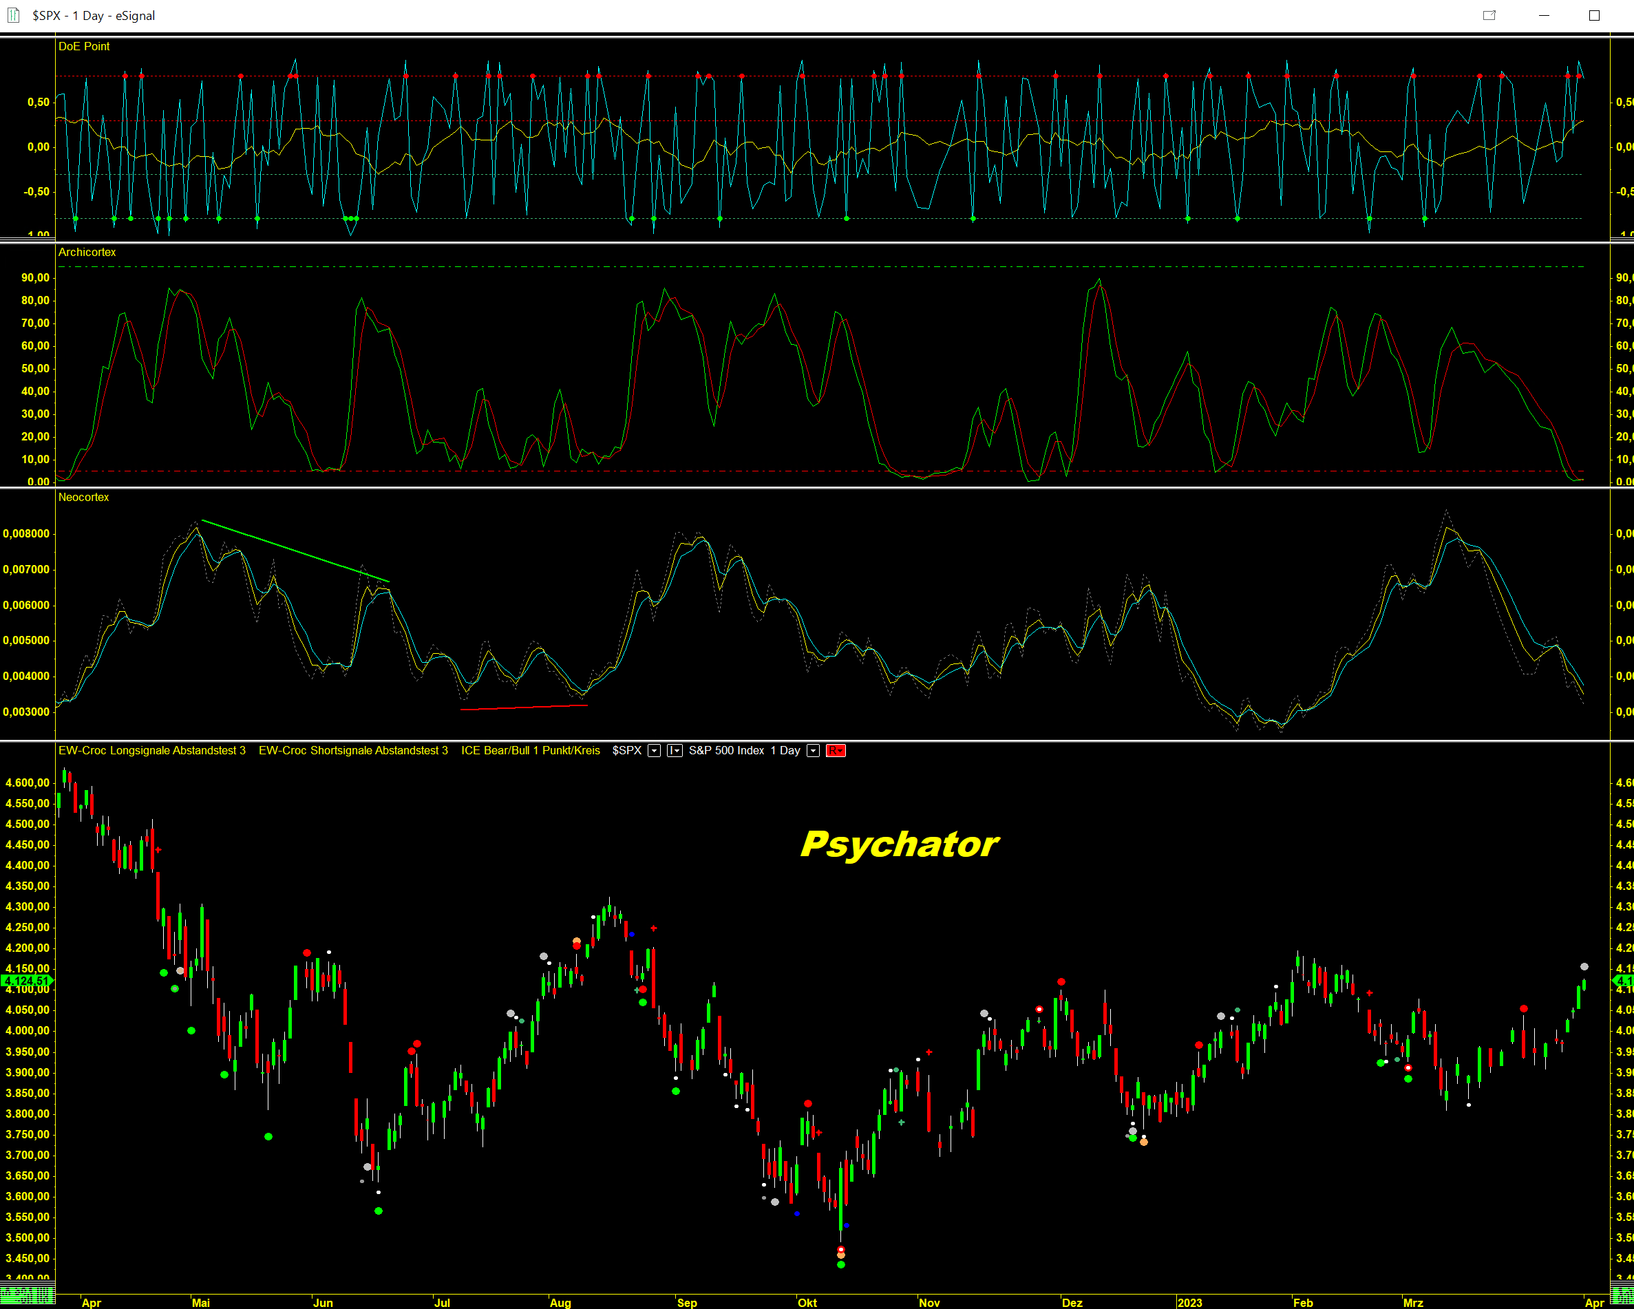Maximize the chart window
Viewport: 1634px width, 1309px height.
[x=1594, y=15]
